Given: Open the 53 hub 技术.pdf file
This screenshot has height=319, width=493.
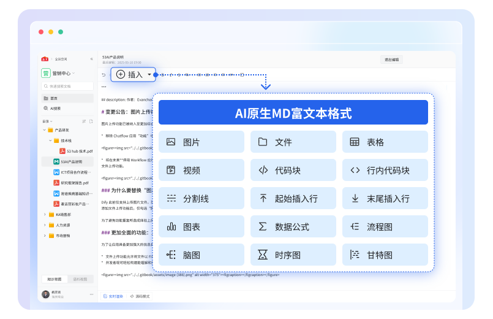Looking at the screenshot, I should point(77,151).
